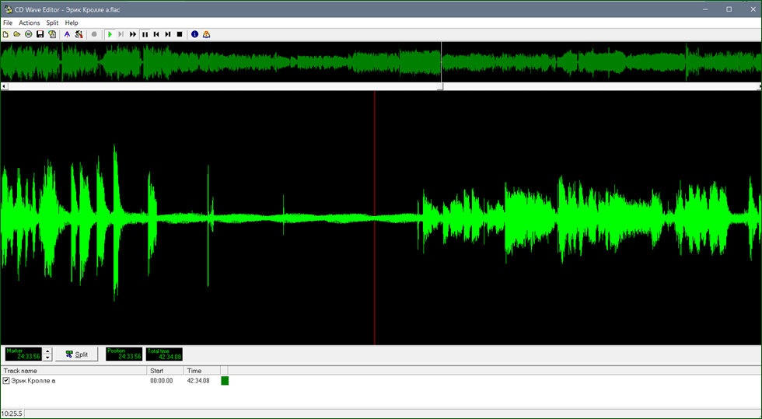Open the Help menu
This screenshot has width=762, height=419.
click(x=72, y=23)
